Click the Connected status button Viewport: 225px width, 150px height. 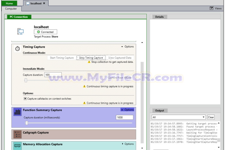pos(46,32)
